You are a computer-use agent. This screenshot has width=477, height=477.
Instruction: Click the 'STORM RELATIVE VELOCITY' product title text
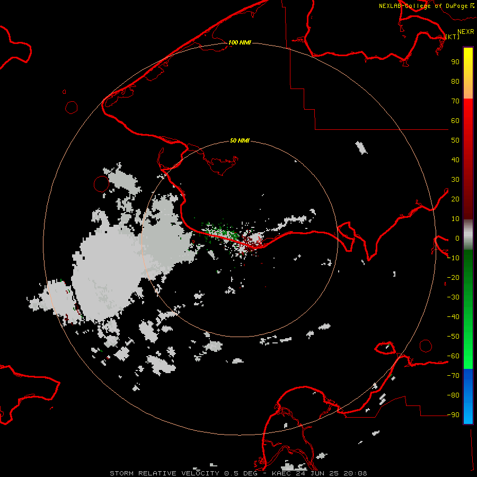[x=164, y=473]
